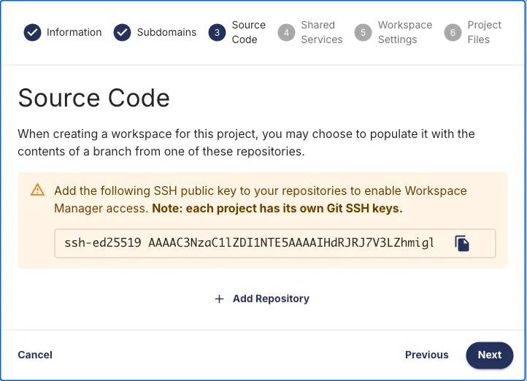Select the step 4 circle icon
The height and width of the screenshot is (381, 527).
pos(286,32)
